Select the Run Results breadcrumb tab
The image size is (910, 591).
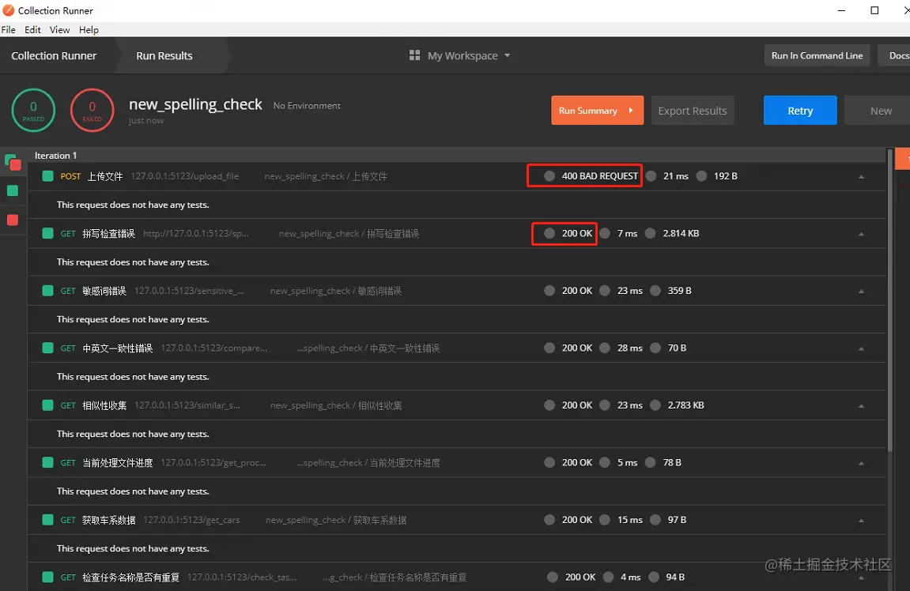point(164,55)
